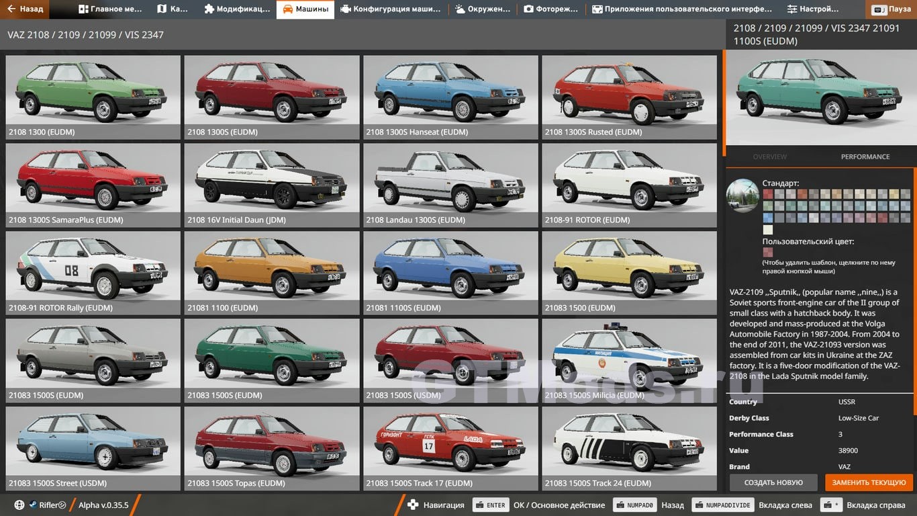Viewport: 917px width, 516px height.
Task: Open the Фоторежим camera tab
Action: coord(550,9)
